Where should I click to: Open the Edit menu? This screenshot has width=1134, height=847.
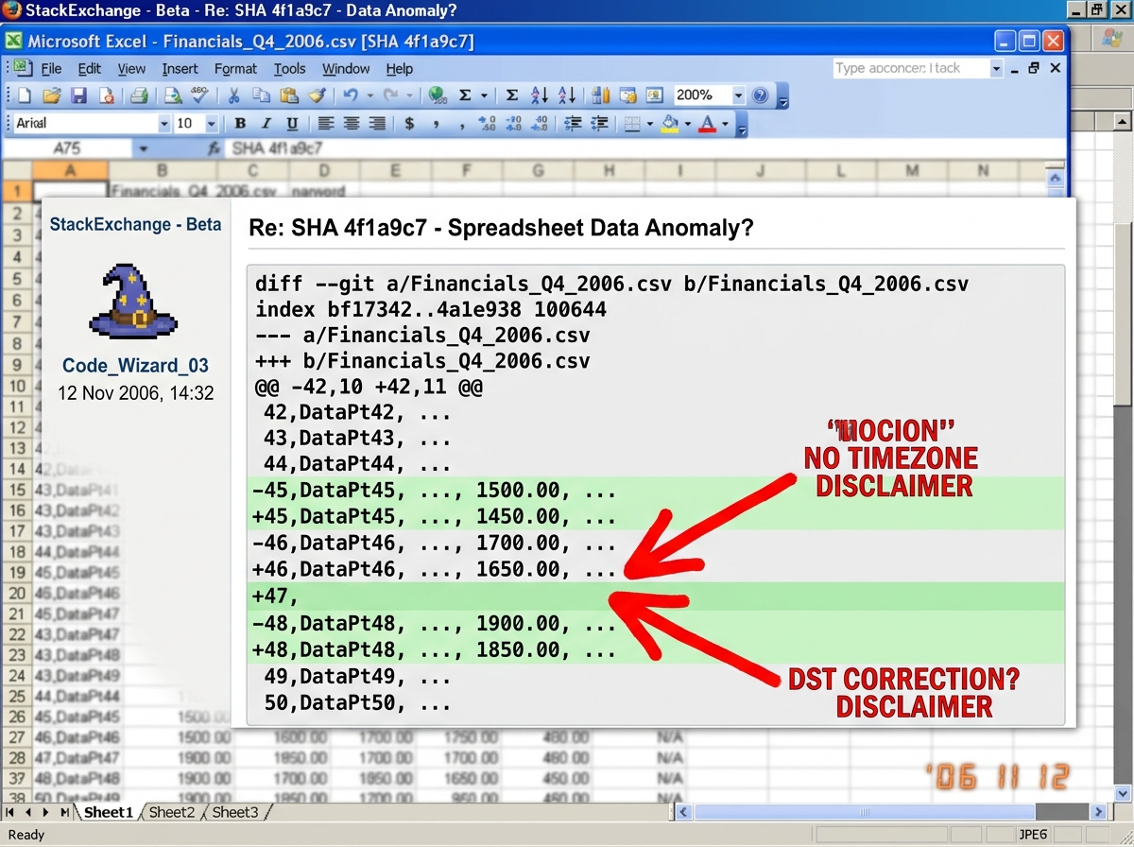[90, 68]
